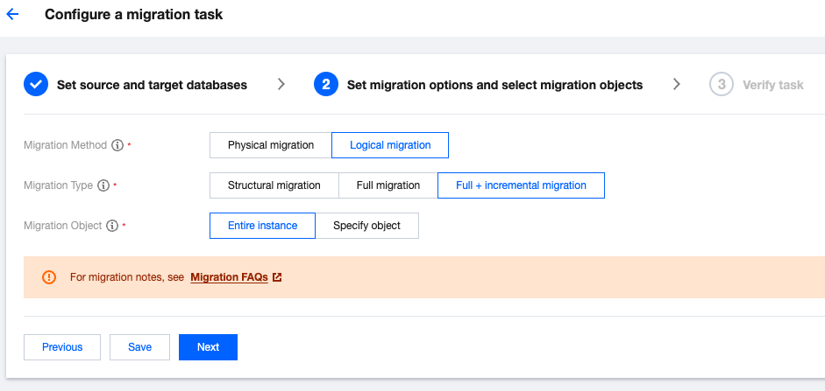Choose Full + incremental migration type
825x391 pixels.
tap(521, 185)
